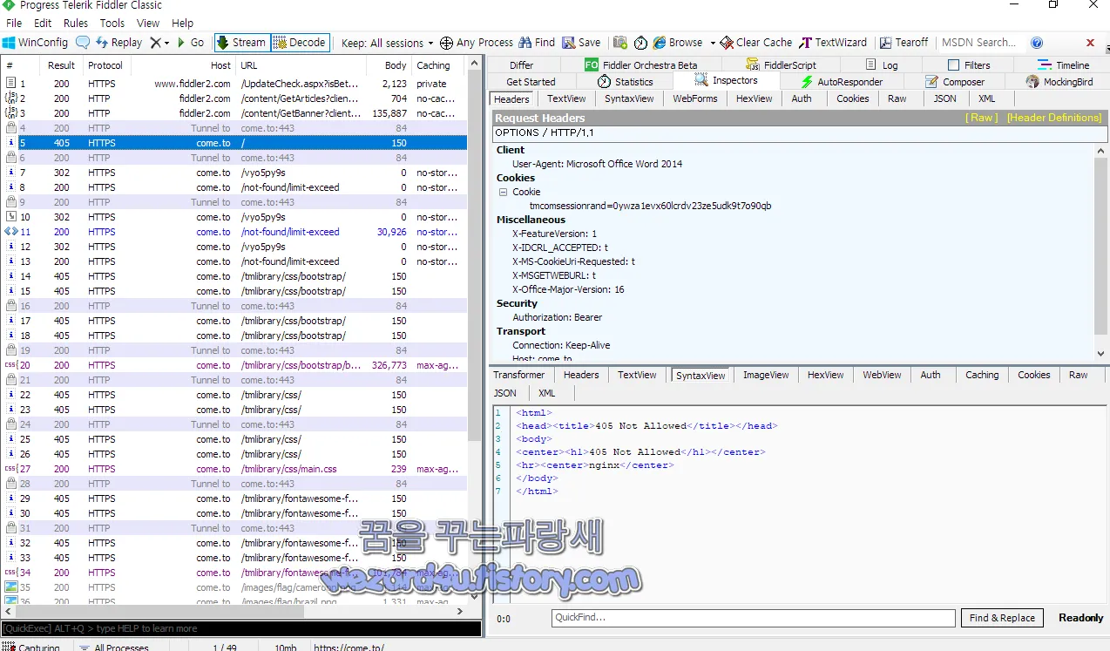Click the QuickFind input field
This screenshot has width=1110, height=651.
pyautogui.click(x=754, y=618)
